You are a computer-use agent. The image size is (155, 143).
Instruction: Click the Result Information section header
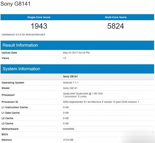77,45
